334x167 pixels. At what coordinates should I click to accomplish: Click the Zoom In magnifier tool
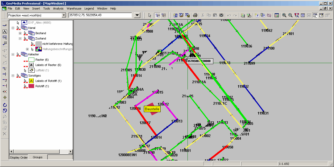(x=284, y=15)
